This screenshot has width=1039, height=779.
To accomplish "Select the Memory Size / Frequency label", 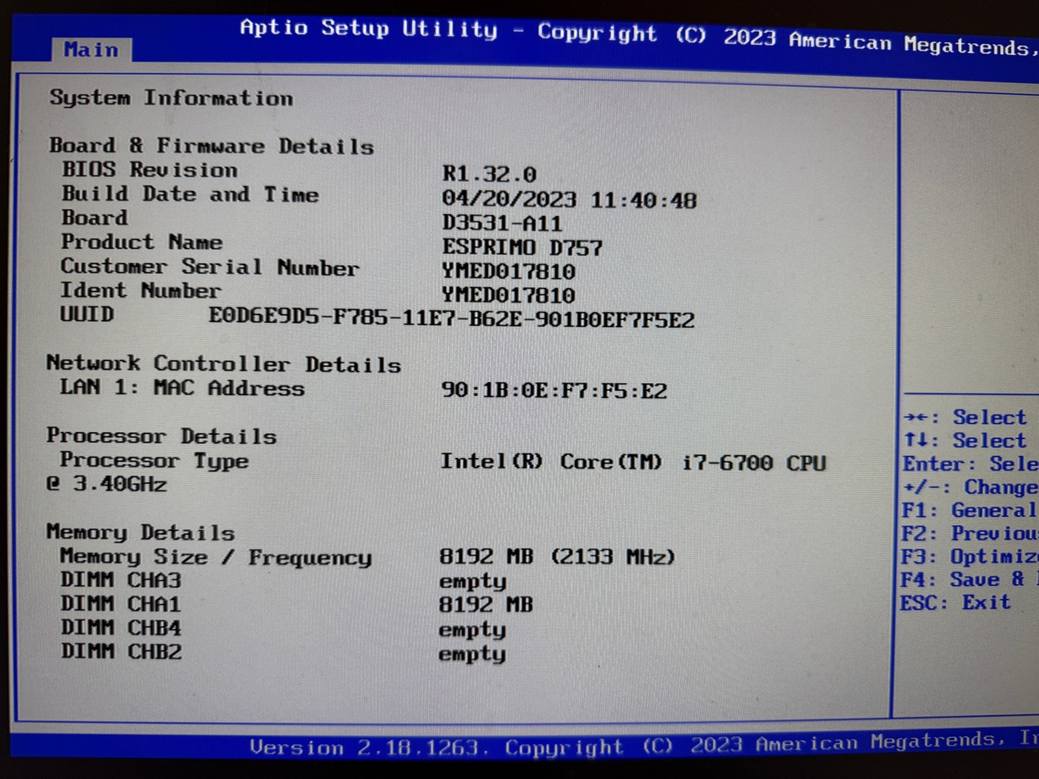I will pyautogui.click(x=216, y=557).
